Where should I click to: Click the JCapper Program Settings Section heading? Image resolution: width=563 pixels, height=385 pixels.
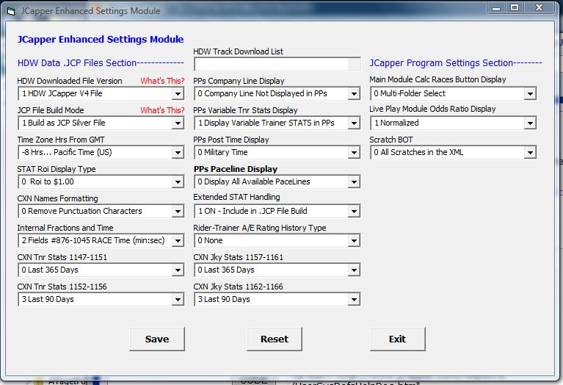coord(456,63)
